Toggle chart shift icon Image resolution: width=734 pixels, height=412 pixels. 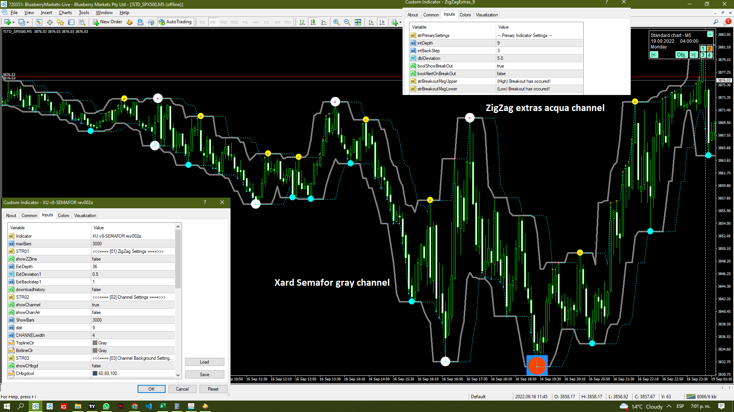(x=382, y=22)
